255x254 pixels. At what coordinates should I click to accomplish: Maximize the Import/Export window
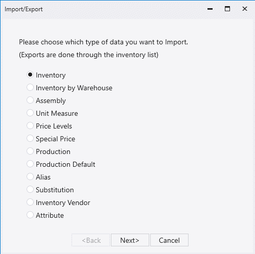(x=227, y=9)
